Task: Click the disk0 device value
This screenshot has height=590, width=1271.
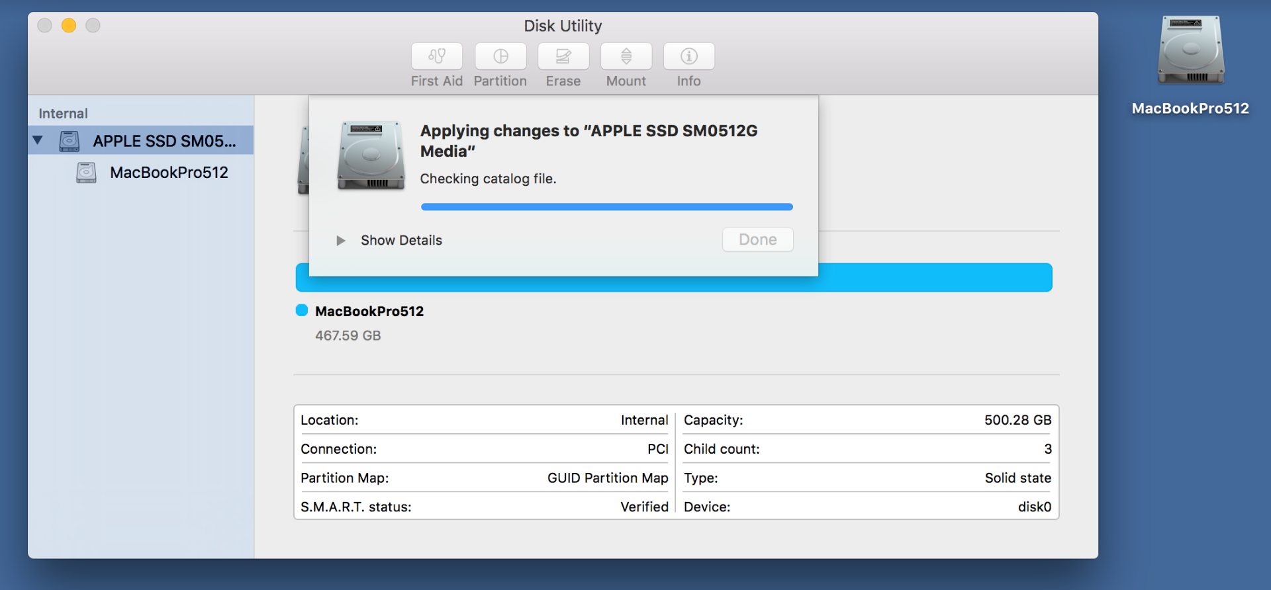Action: point(1035,507)
